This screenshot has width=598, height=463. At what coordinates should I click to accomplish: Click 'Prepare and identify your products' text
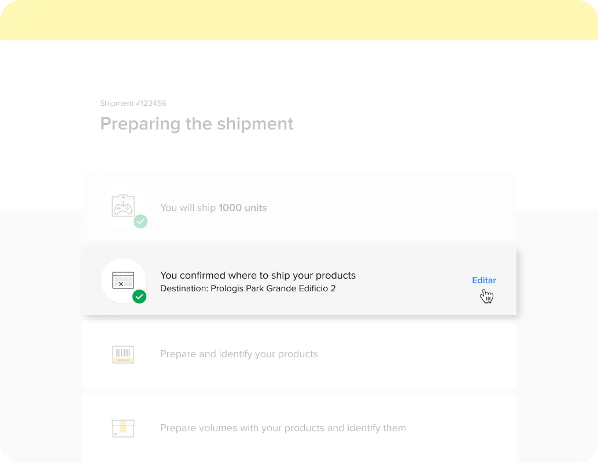[x=239, y=354]
